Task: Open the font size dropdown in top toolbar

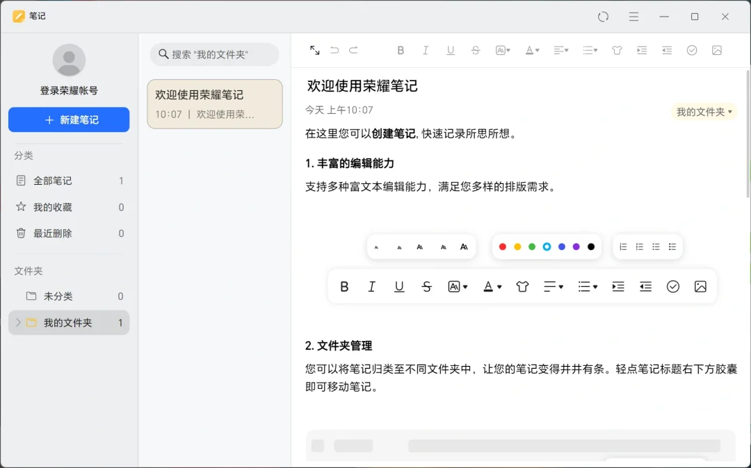Action: [x=503, y=50]
